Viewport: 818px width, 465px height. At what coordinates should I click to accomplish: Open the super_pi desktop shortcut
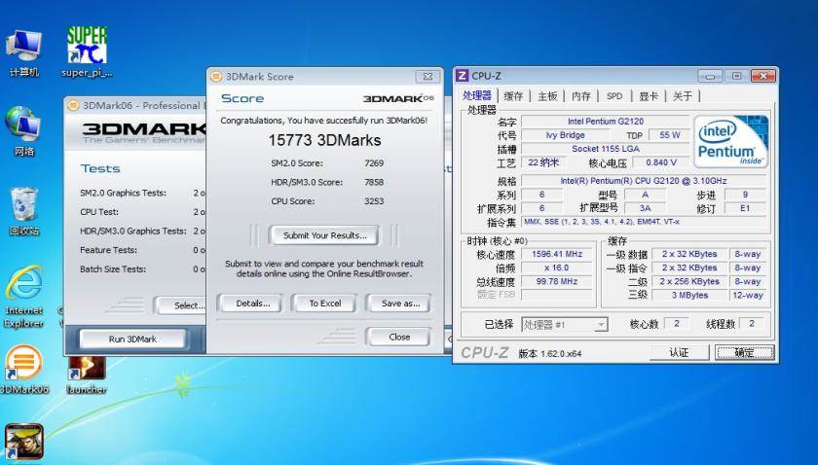[87, 53]
